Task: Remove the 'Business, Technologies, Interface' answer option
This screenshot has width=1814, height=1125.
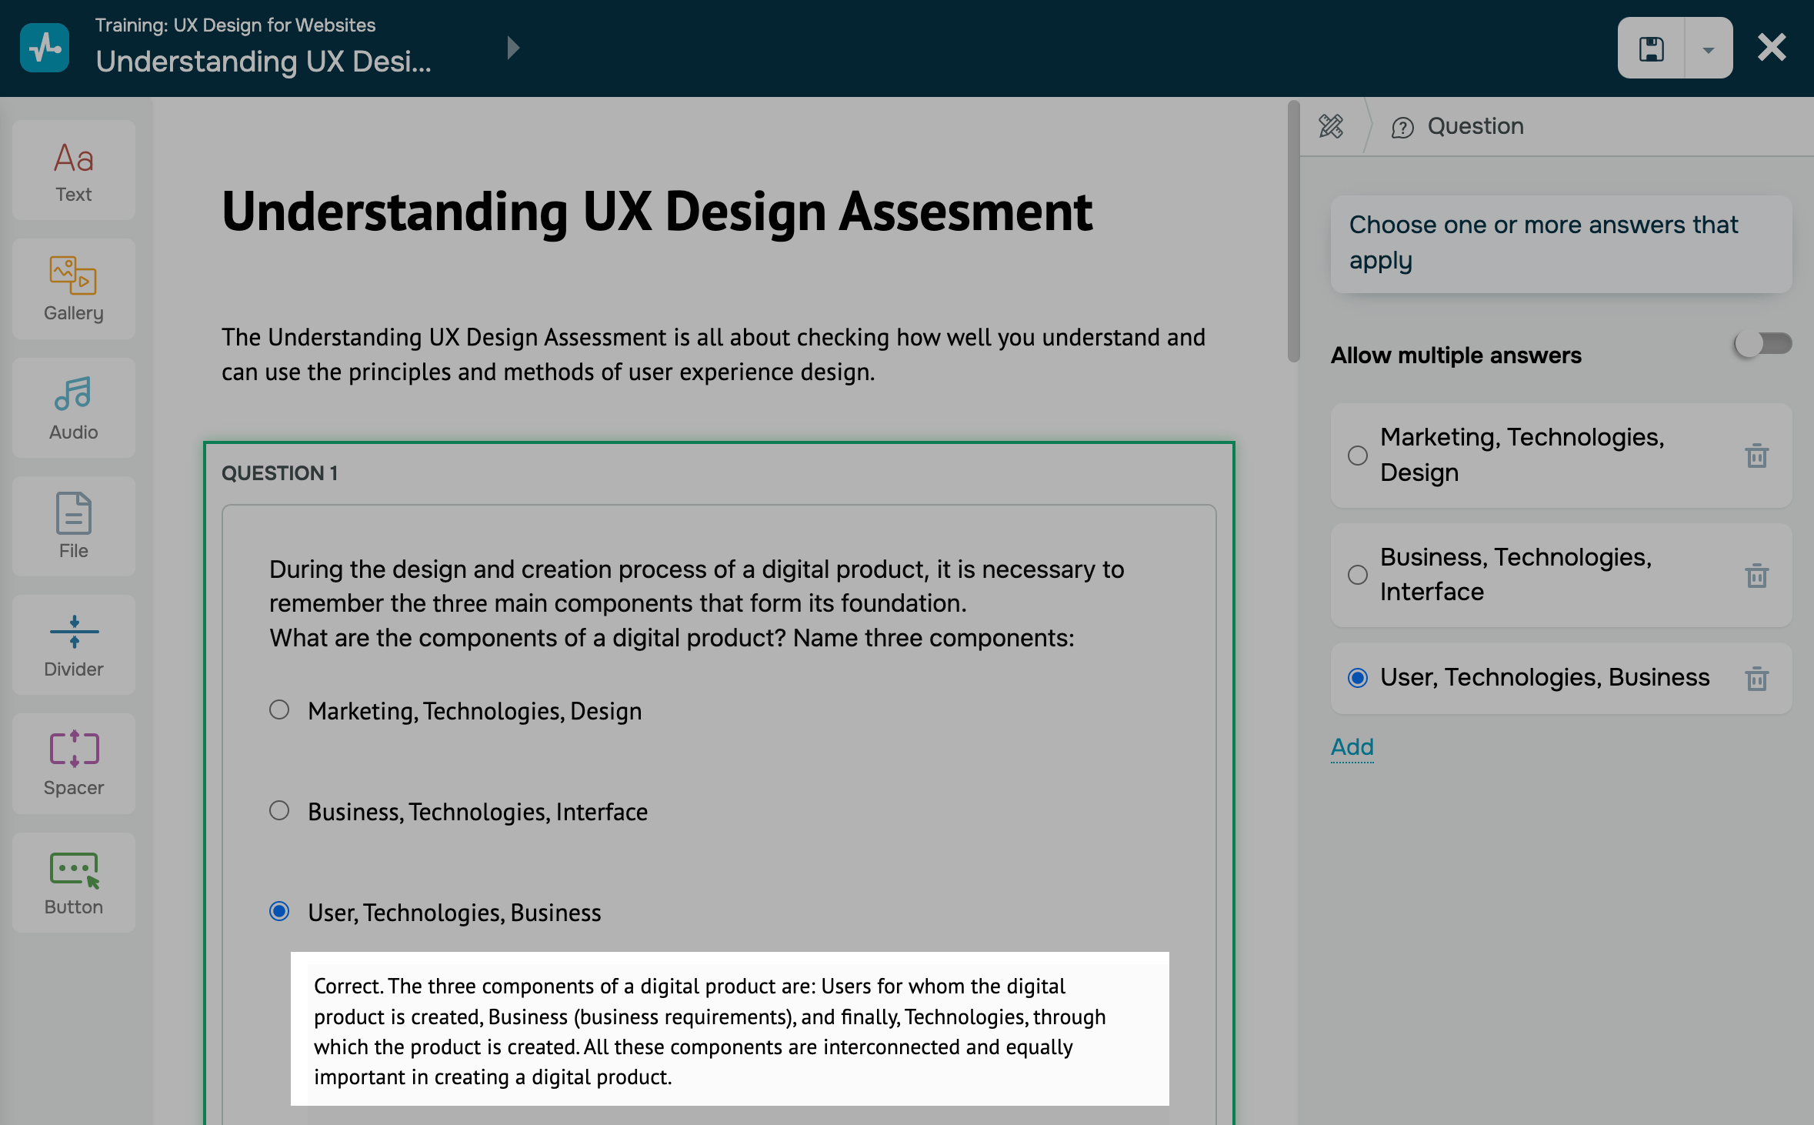Action: pos(1756,575)
